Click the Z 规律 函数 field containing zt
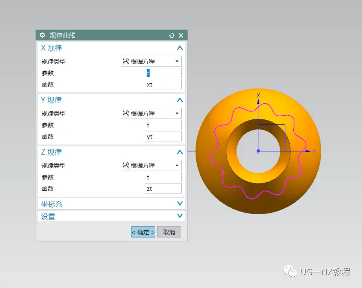The height and width of the screenshot is (288, 362). 163,188
